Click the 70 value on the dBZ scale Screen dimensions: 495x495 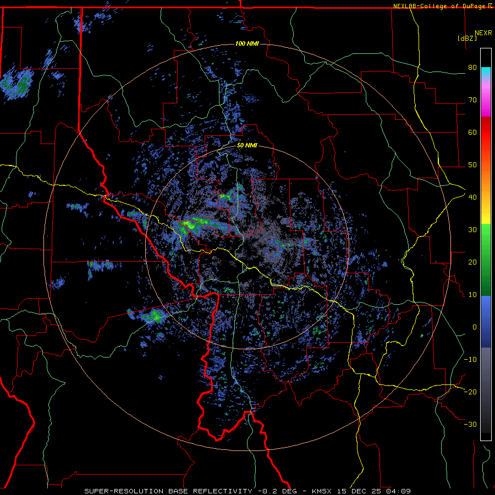pos(472,100)
